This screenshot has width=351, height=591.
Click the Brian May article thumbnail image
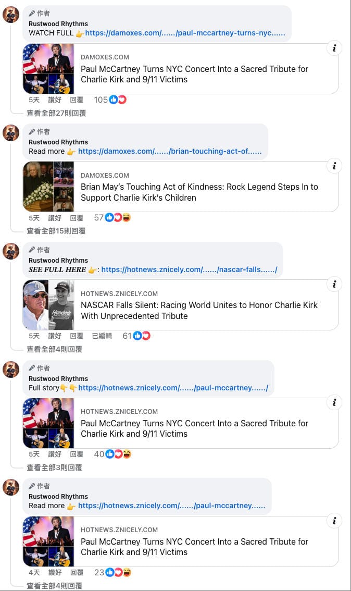[48, 187]
